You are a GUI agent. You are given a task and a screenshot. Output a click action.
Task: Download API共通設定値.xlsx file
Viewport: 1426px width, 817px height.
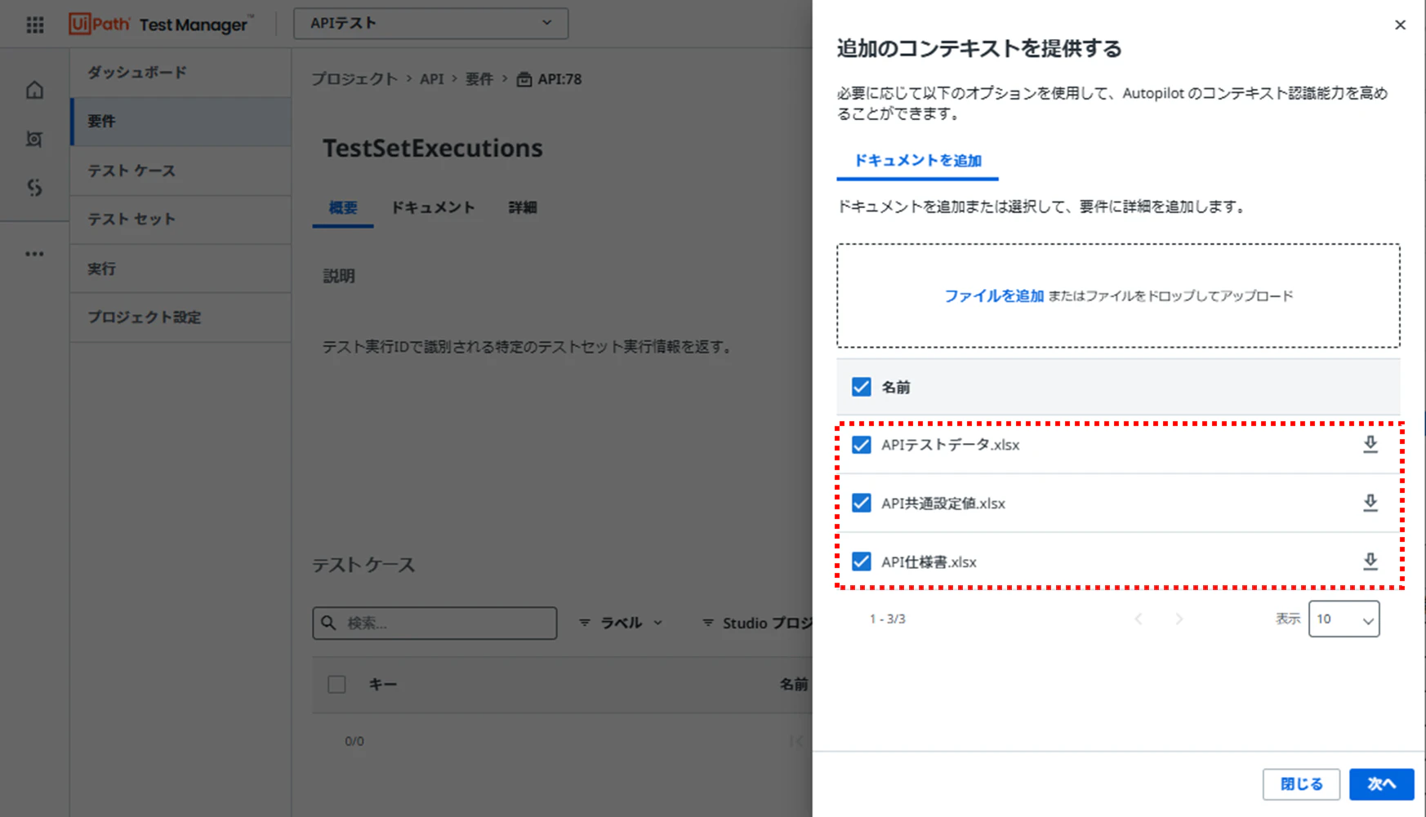[x=1370, y=503]
